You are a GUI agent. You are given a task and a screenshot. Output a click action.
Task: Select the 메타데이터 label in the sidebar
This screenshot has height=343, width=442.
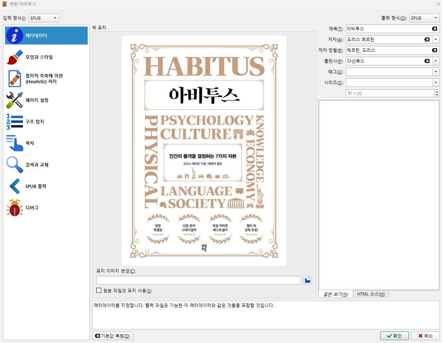pos(36,36)
